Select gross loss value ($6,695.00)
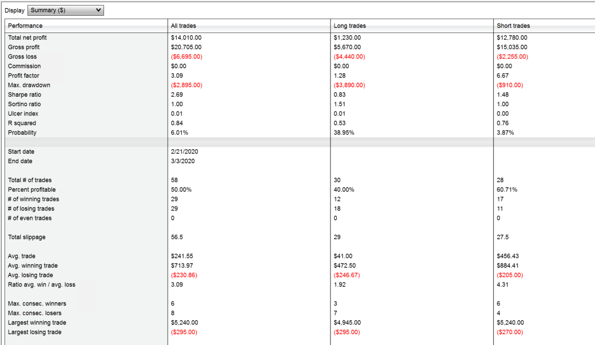The height and width of the screenshot is (345, 595). [x=186, y=56]
